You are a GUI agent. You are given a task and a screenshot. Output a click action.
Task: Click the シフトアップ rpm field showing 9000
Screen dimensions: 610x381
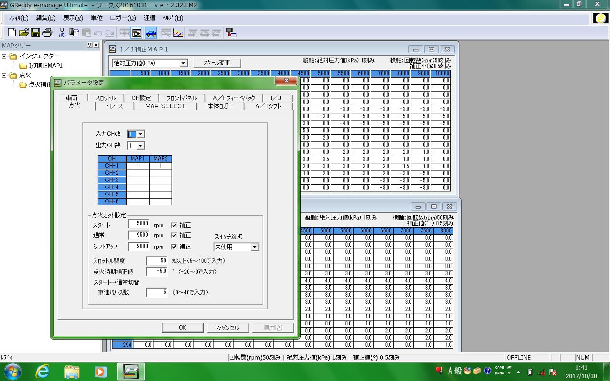[139, 247]
